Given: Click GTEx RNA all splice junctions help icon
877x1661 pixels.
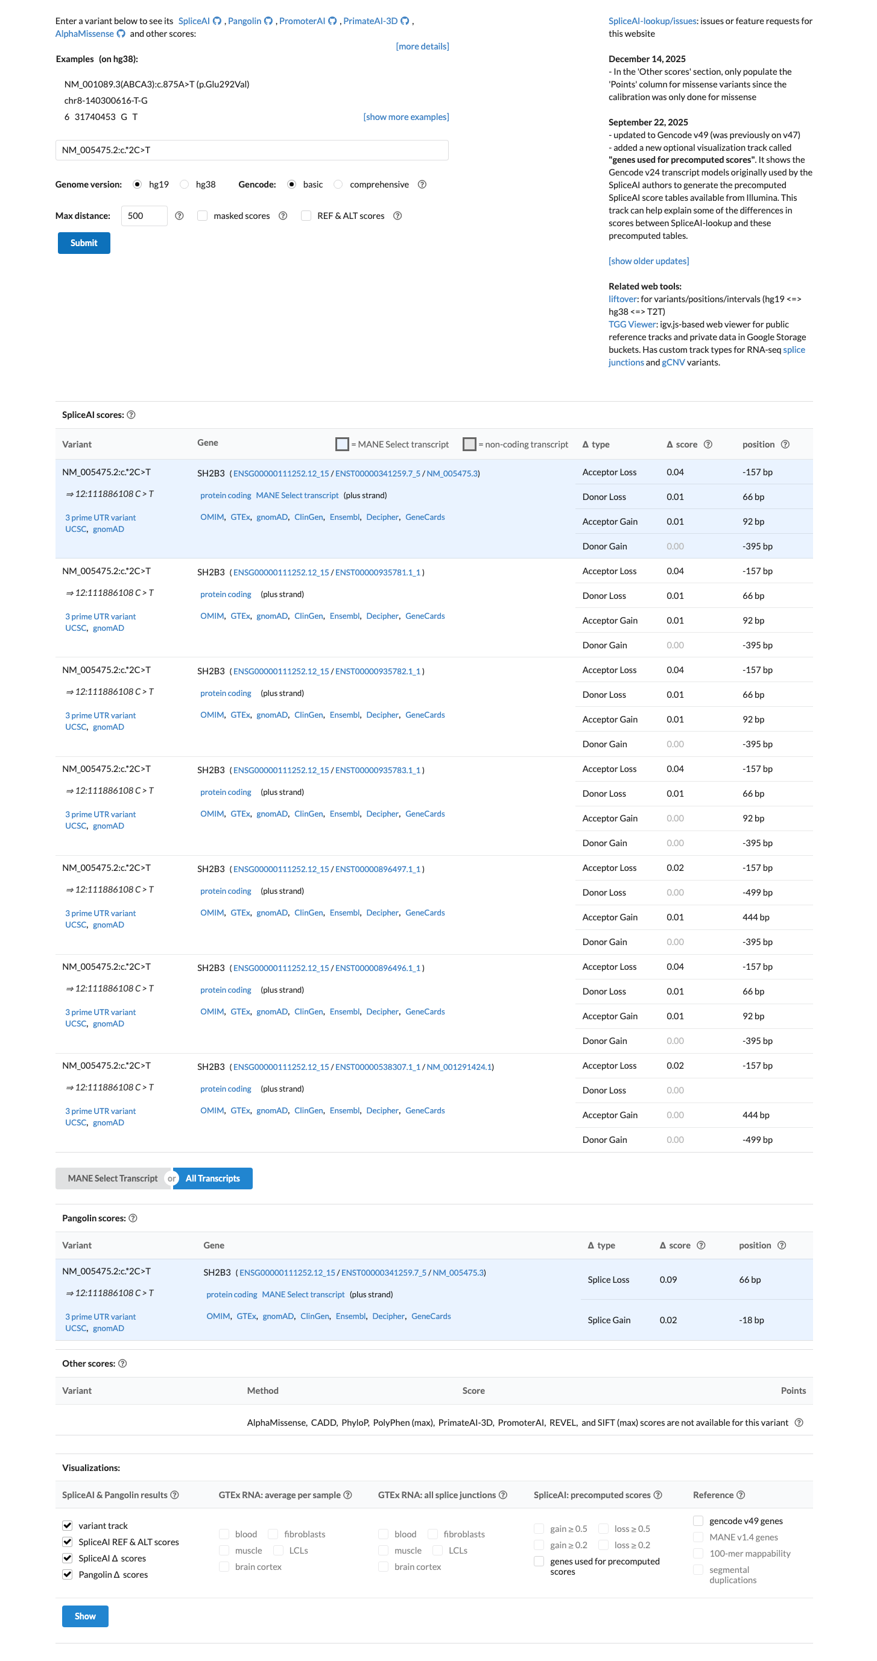Looking at the screenshot, I should point(503,1495).
